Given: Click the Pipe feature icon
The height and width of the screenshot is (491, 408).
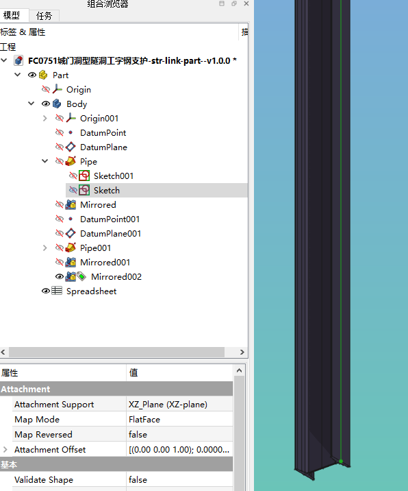Looking at the screenshot, I should (71, 161).
